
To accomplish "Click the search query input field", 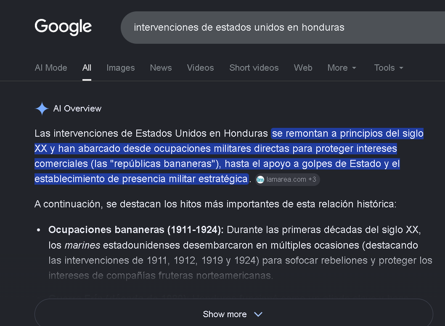I will pos(283,27).
